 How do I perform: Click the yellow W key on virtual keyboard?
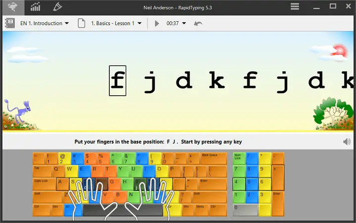(x=71, y=171)
